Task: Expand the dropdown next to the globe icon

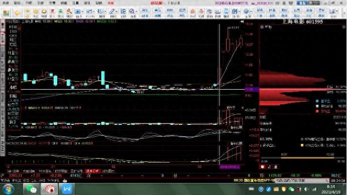Action: point(251,12)
